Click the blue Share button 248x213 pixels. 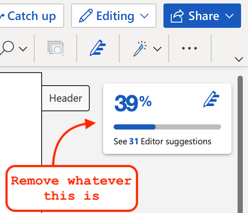(202, 16)
